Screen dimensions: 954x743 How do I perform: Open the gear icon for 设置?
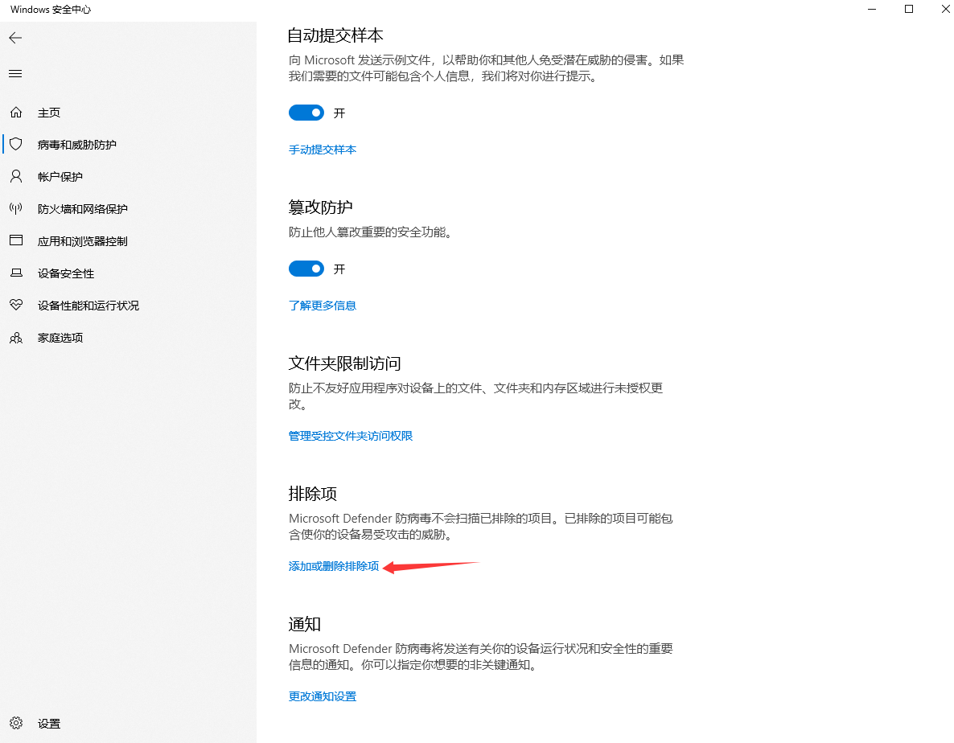pos(16,724)
